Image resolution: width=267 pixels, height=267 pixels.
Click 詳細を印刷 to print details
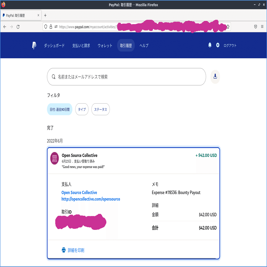coord(76,250)
